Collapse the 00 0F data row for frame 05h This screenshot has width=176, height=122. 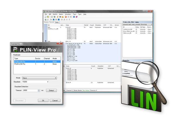pos(66,27)
